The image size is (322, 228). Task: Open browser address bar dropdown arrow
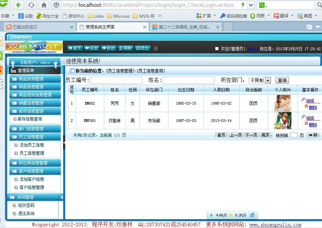(251, 5)
